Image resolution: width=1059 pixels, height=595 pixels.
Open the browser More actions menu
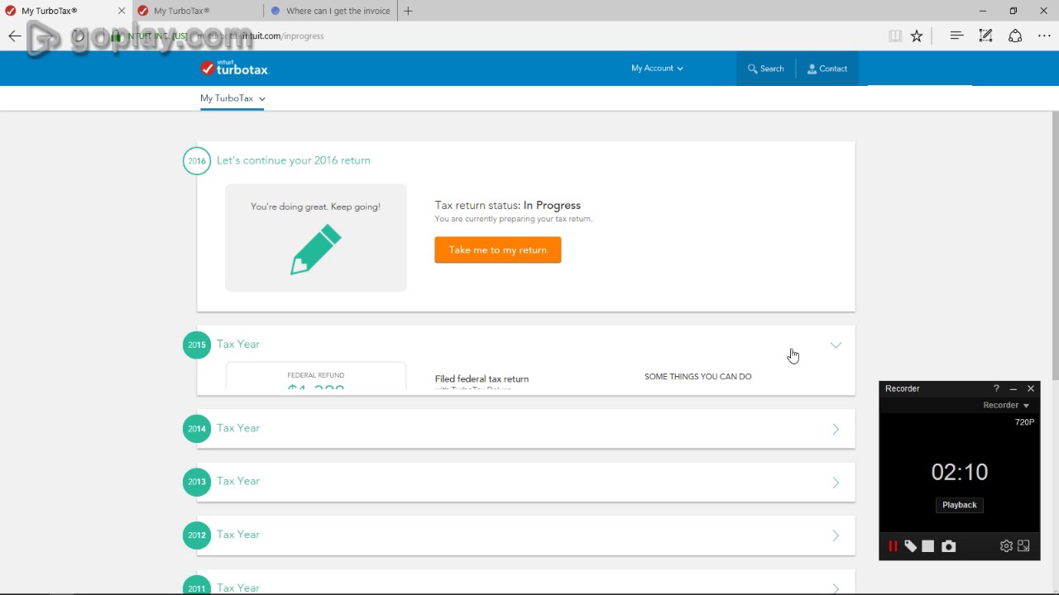click(x=1044, y=36)
